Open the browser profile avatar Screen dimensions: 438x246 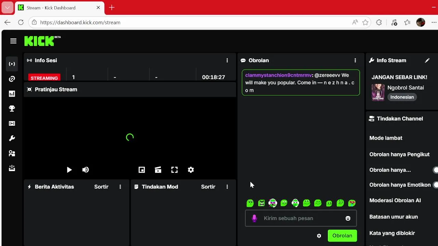(x=421, y=23)
